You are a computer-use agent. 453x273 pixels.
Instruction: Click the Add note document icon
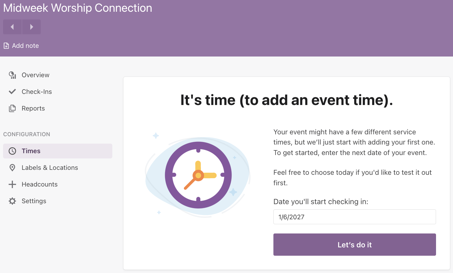pyautogui.click(x=6, y=46)
